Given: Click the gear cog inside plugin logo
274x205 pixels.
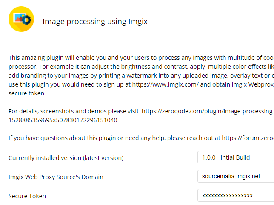Looking at the screenshot, I should [x=26, y=20].
